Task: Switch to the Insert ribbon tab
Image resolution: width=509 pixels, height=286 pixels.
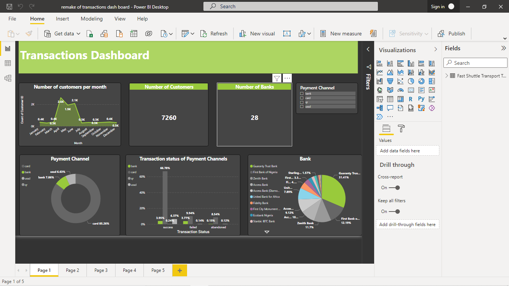Action: tap(62, 19)
